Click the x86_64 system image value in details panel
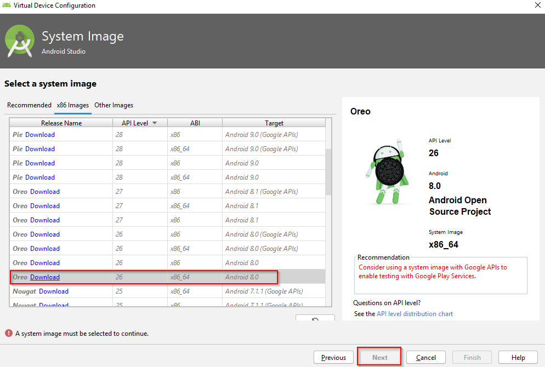The image size is (545, 367). [x=444, y=244]
